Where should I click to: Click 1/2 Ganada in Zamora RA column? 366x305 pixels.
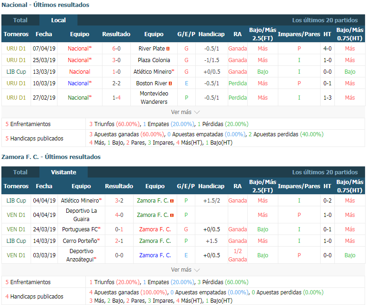238,255
